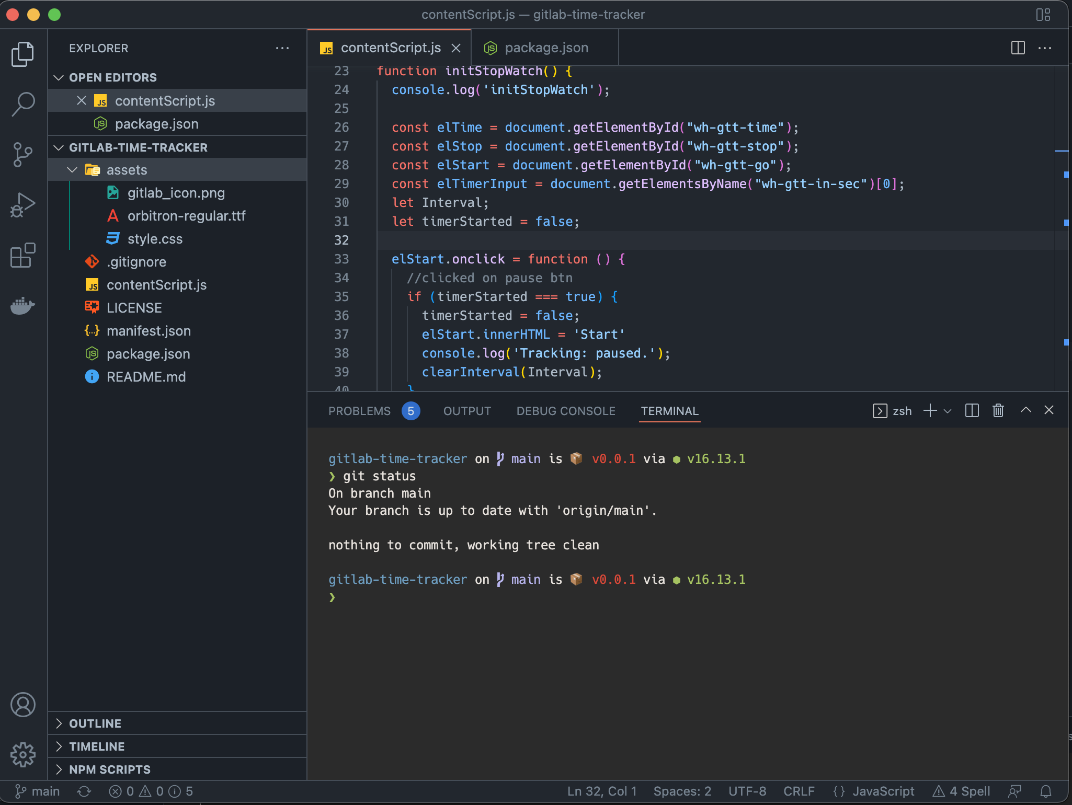Open the Run and Debug view

(23, 205)
